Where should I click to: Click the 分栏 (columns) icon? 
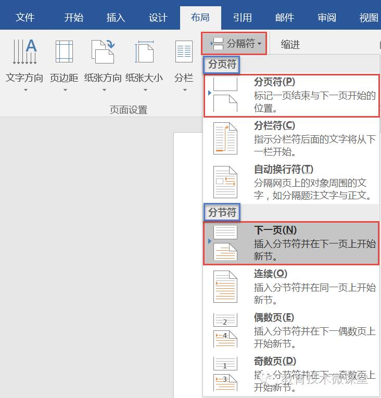click(184, 52)
